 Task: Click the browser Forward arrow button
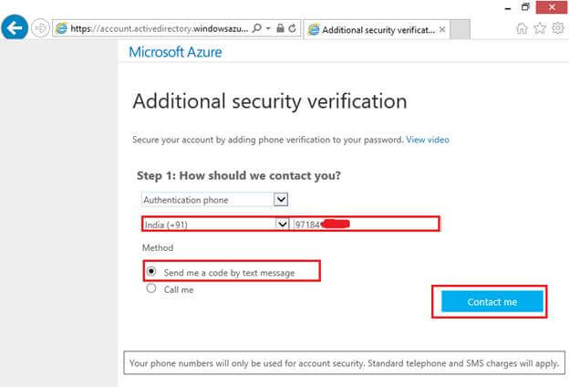[x=40, y=27]
